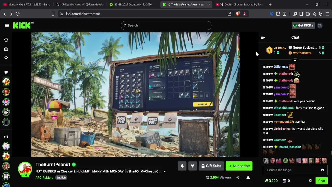Close the TheBurntPeanut Stream tab

click(x=209, y=4)
